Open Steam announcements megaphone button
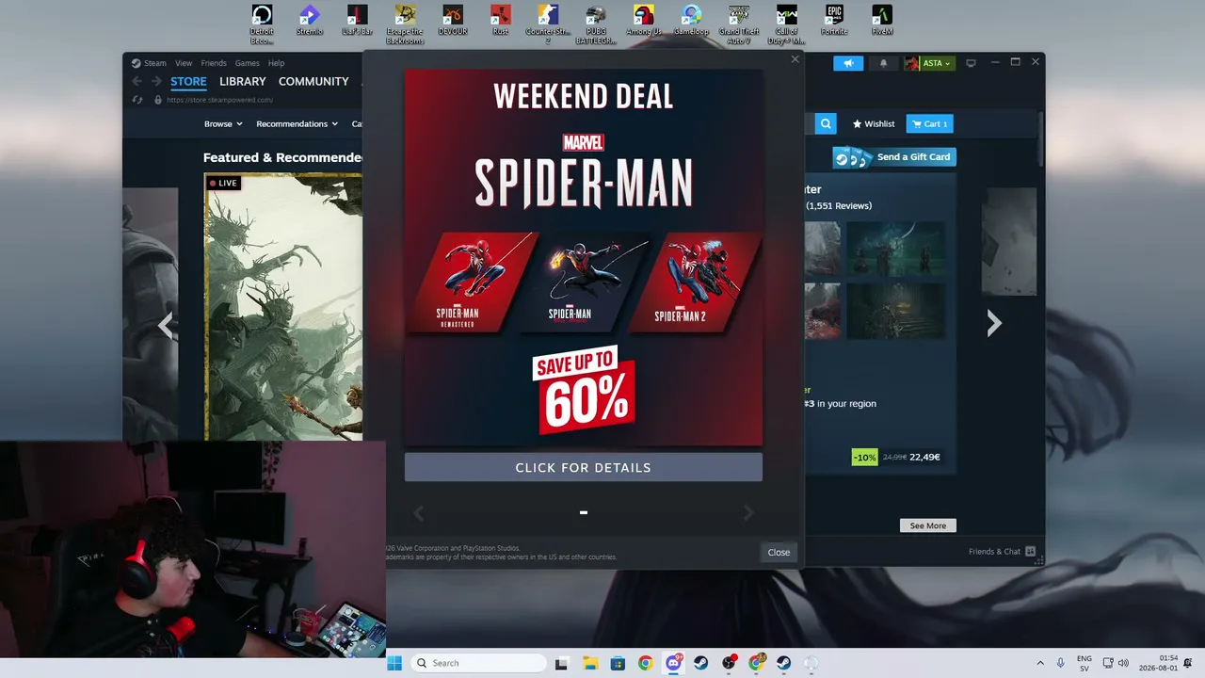 [x=848, y=63]
